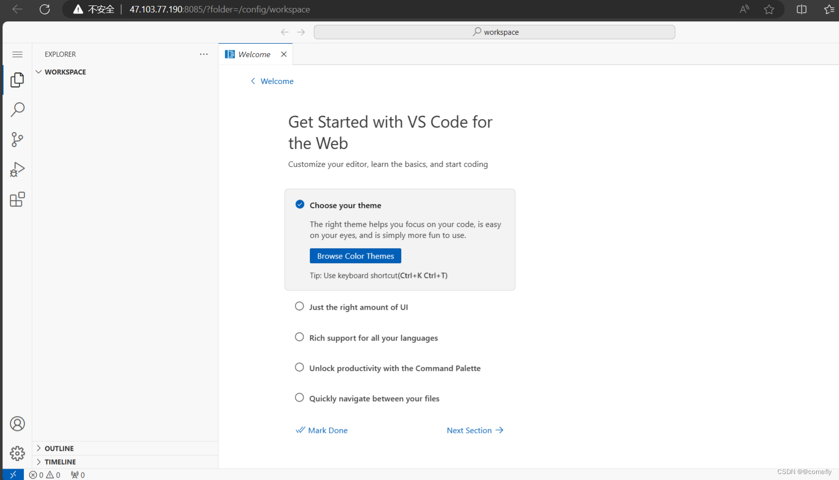Screen dimensions: 839x480
Task: Open the Manage gear icon
Action: click(17, 453)
